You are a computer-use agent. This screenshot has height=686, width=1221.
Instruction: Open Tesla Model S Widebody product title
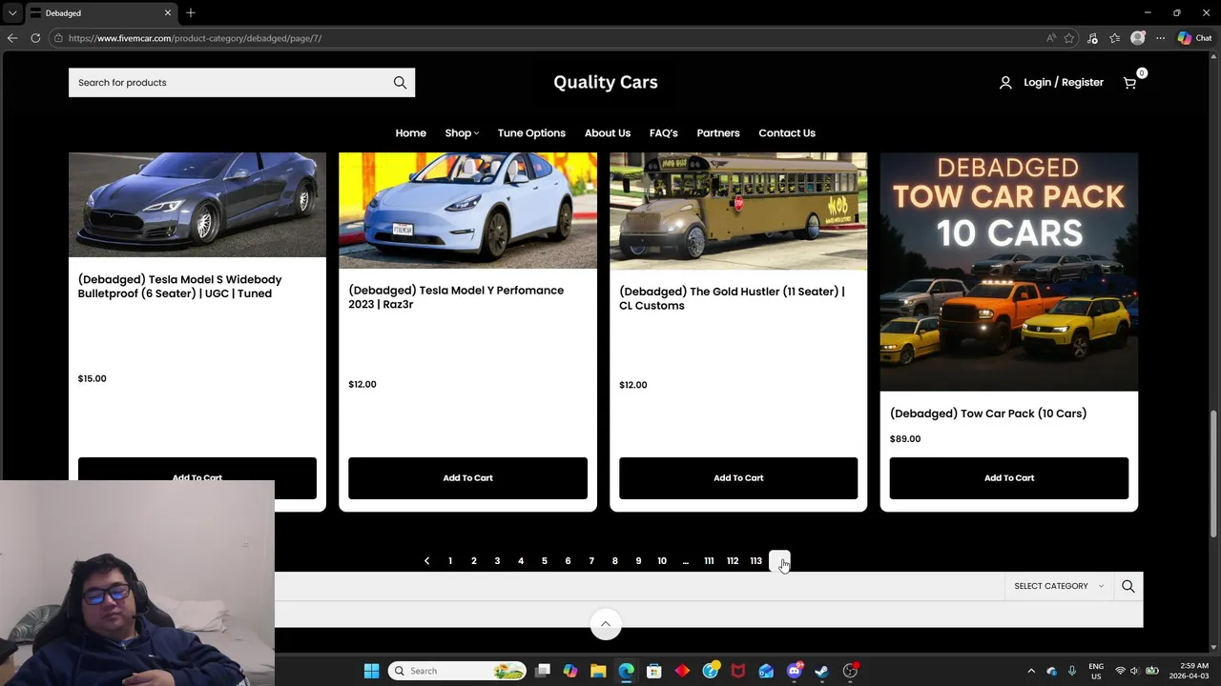(x=180, y=287)
